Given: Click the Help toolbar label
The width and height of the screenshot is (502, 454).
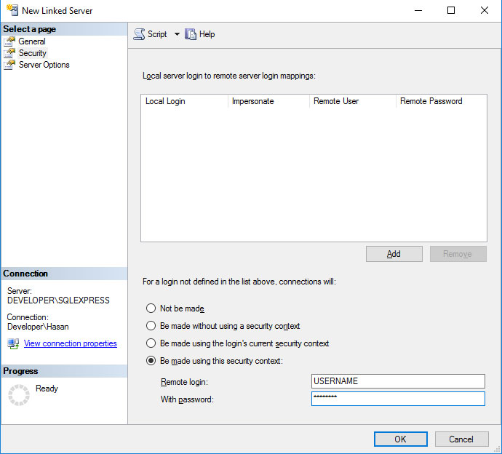Looking at the screenshot, I should 207,34.
